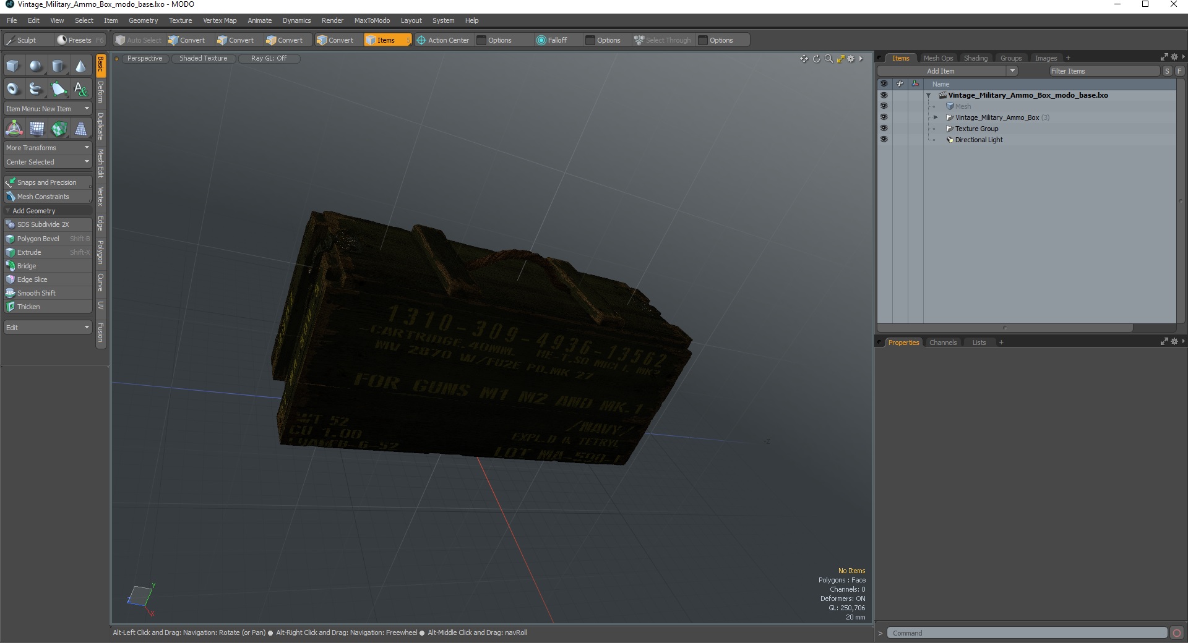Toggle visibility of the Mesh item
This screenshot has width=1188, height=643.
point(884,106)
